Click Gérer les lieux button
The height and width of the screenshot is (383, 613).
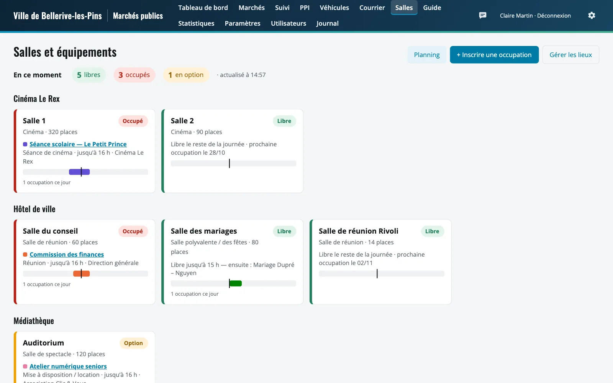pos(570,55)
